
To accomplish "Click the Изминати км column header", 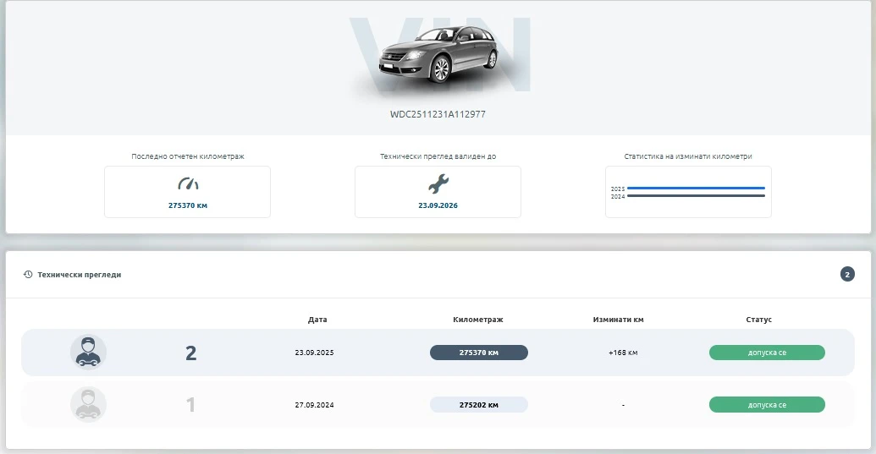I will (618, 320).
